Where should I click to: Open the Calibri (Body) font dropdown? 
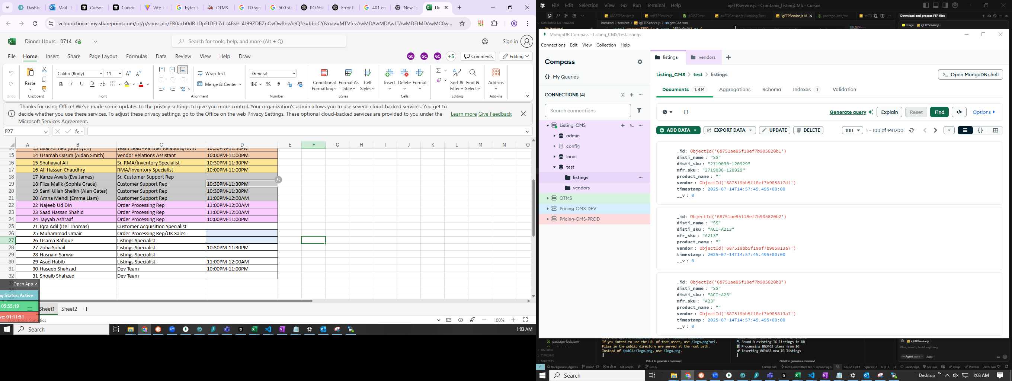click(100, 73)
